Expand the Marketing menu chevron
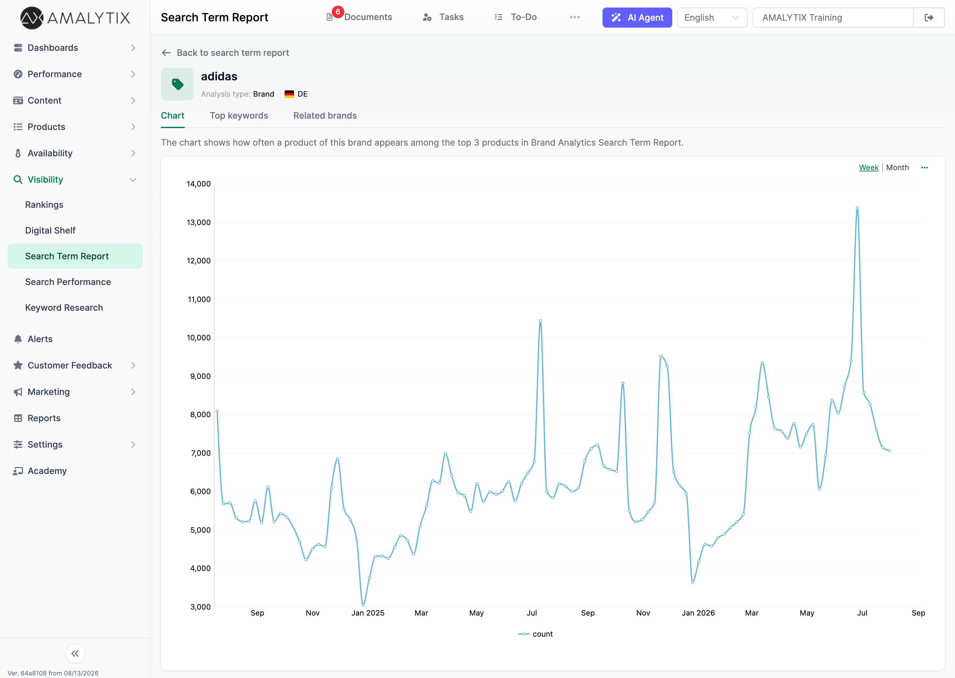Viewport: 955px width, 678px height. pos(133,392)
